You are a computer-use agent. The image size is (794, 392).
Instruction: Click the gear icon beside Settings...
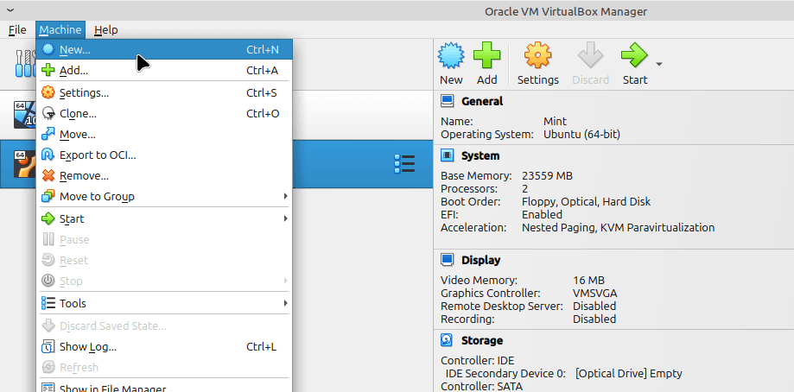point(48,92)
